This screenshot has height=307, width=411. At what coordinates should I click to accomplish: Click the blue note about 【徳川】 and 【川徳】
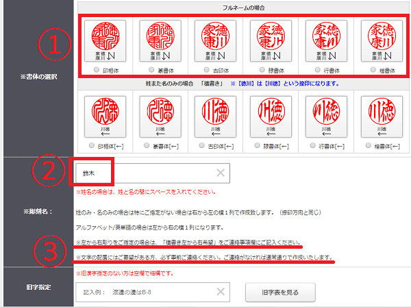[x=285, y=84]
